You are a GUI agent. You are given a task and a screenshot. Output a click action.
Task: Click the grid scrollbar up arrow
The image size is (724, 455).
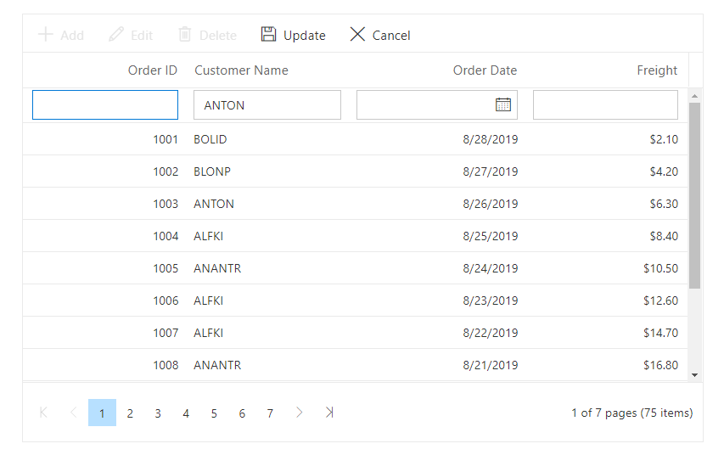coord(695,96)
